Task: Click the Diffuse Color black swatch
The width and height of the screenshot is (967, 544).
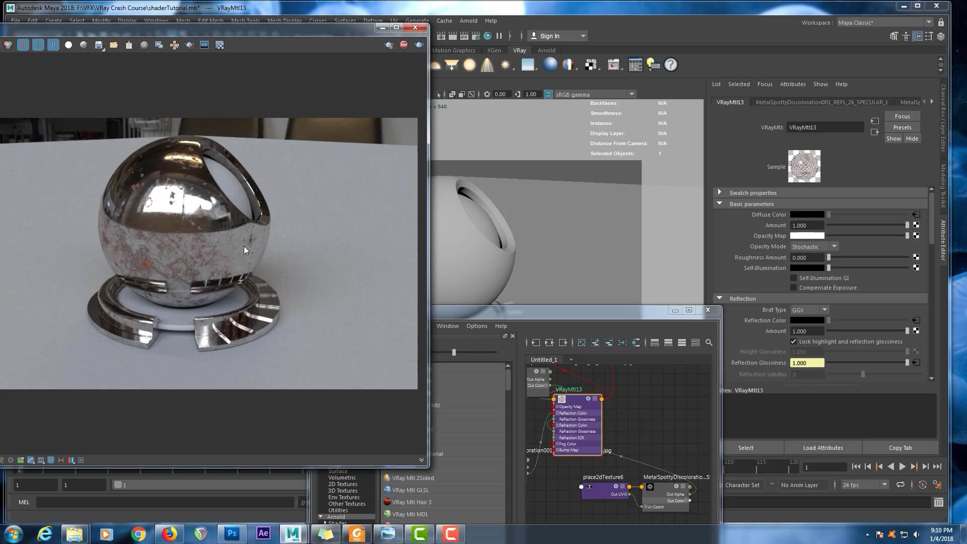Action: point(807,215)
